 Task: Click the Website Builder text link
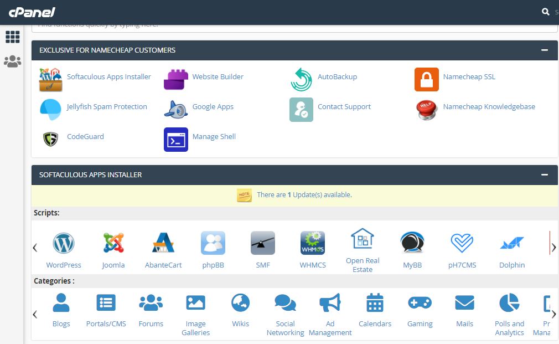(x=218, y=77)
